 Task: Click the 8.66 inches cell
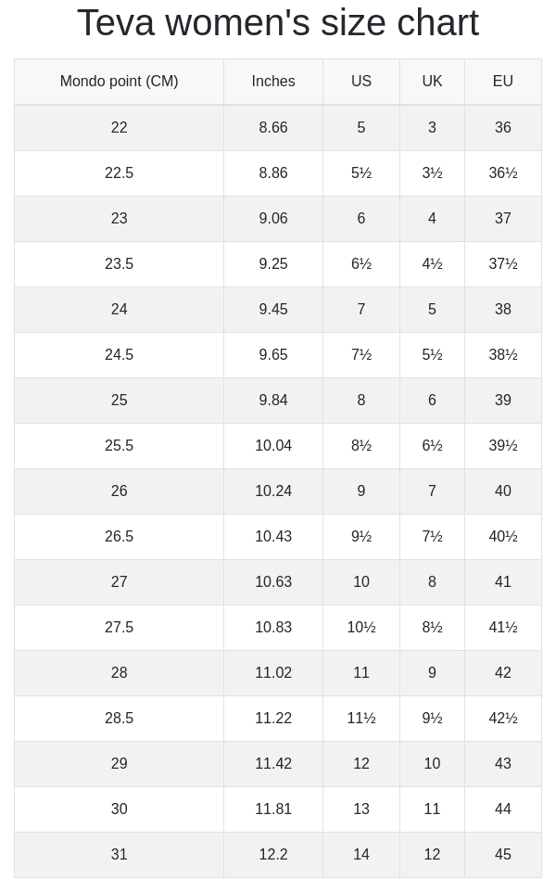click(273, 127)
